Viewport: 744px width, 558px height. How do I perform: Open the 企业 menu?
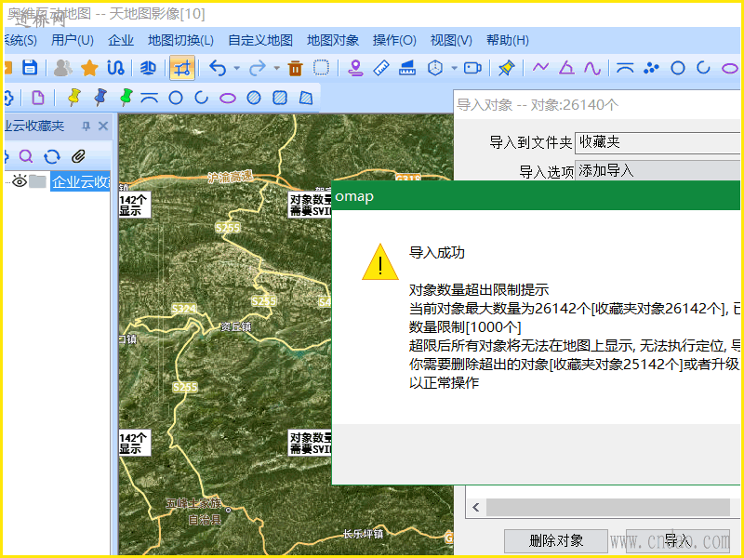pyautogui.click(x=121, y=40)
